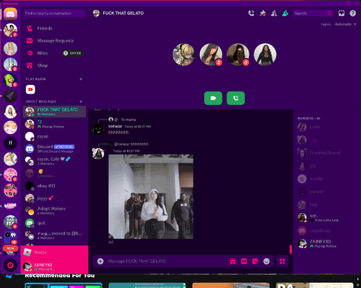Click Find or start a conversation box
361x288 pixels.
tap(54, 13)
